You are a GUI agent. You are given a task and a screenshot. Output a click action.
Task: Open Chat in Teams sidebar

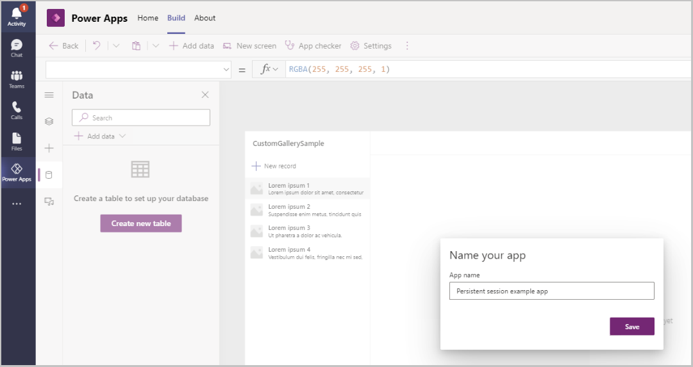(17, 48)
